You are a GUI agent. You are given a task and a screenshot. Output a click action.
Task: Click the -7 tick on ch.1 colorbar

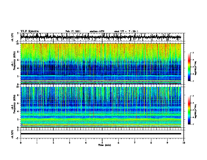pos(193,81)
